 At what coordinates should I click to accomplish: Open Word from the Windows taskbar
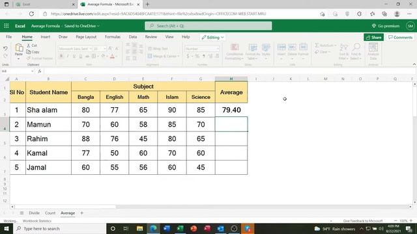click(x=167, y=228)
